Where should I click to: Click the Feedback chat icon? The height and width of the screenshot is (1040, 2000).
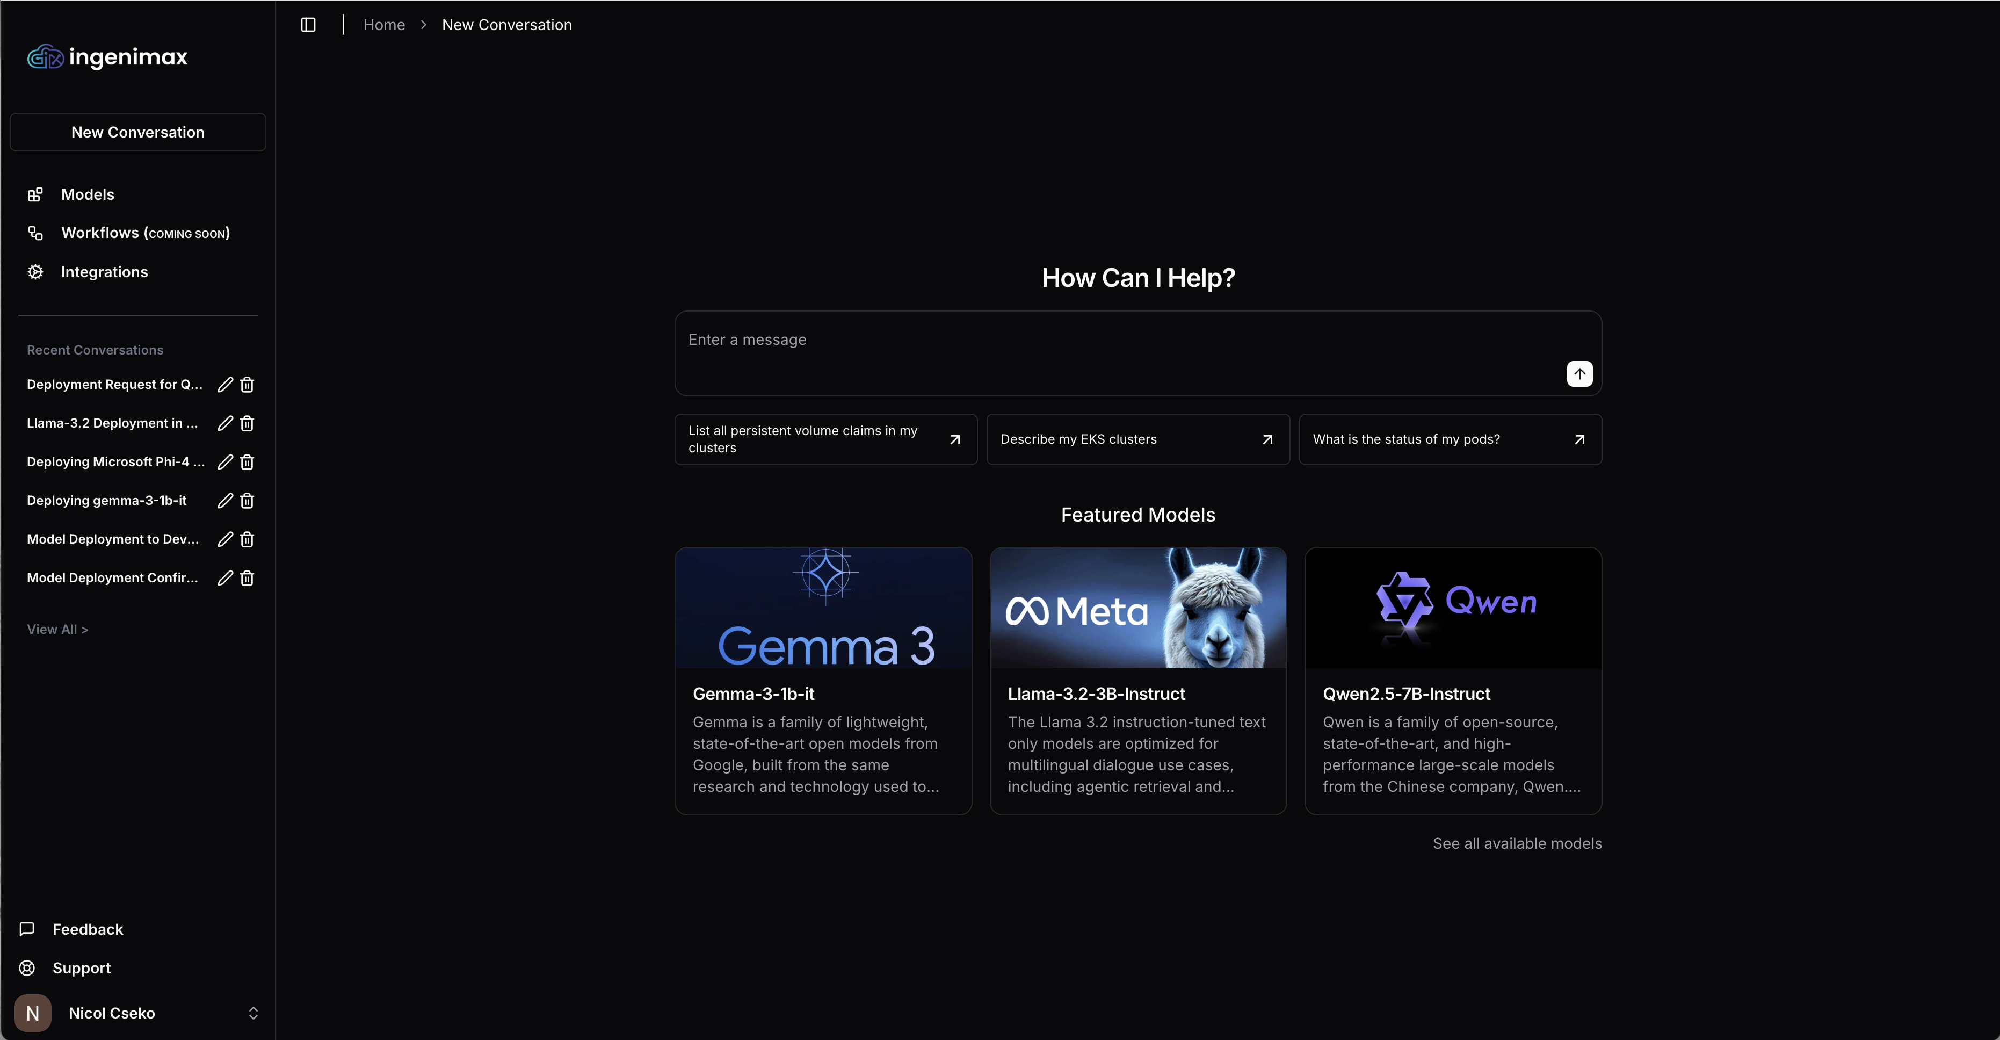(27, 929)
